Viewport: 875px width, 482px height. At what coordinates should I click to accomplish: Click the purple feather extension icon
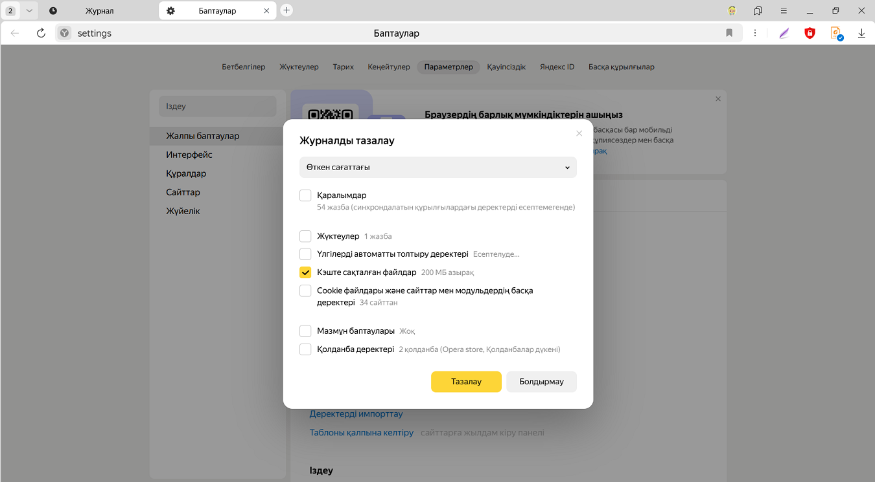coord(784,33)
